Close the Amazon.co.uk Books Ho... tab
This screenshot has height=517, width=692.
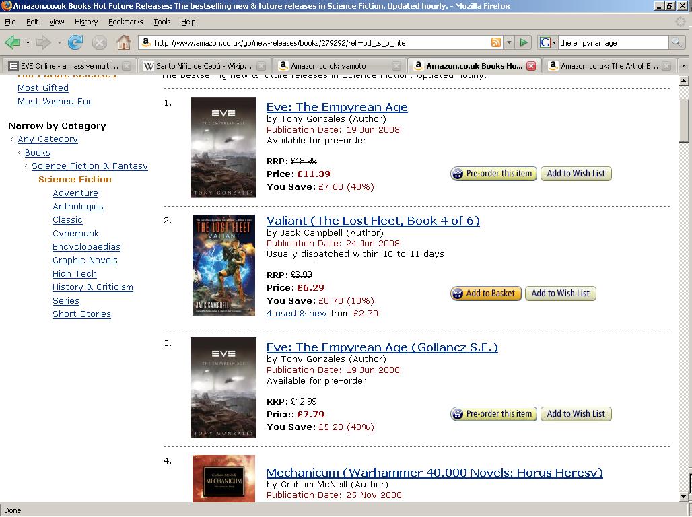[531, 66]
